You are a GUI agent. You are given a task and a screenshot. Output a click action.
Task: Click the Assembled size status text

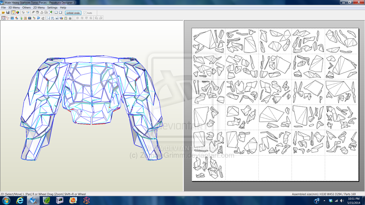[x=324, y=194]
